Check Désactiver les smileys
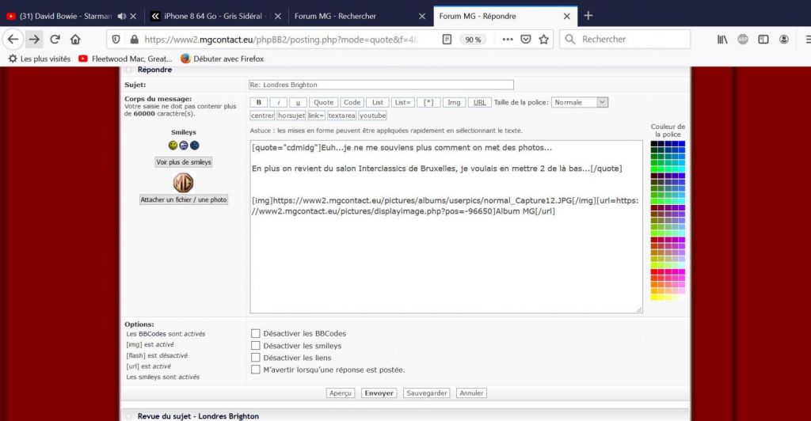Screen dimensions: 811x421 click(x=256, y=346)
